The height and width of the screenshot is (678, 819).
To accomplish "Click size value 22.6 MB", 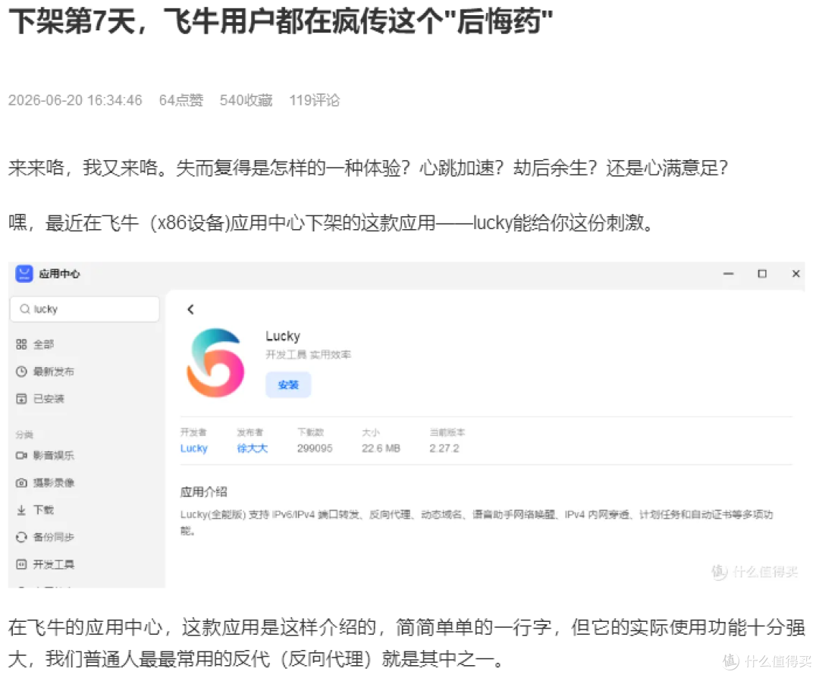I will (381, 448).
